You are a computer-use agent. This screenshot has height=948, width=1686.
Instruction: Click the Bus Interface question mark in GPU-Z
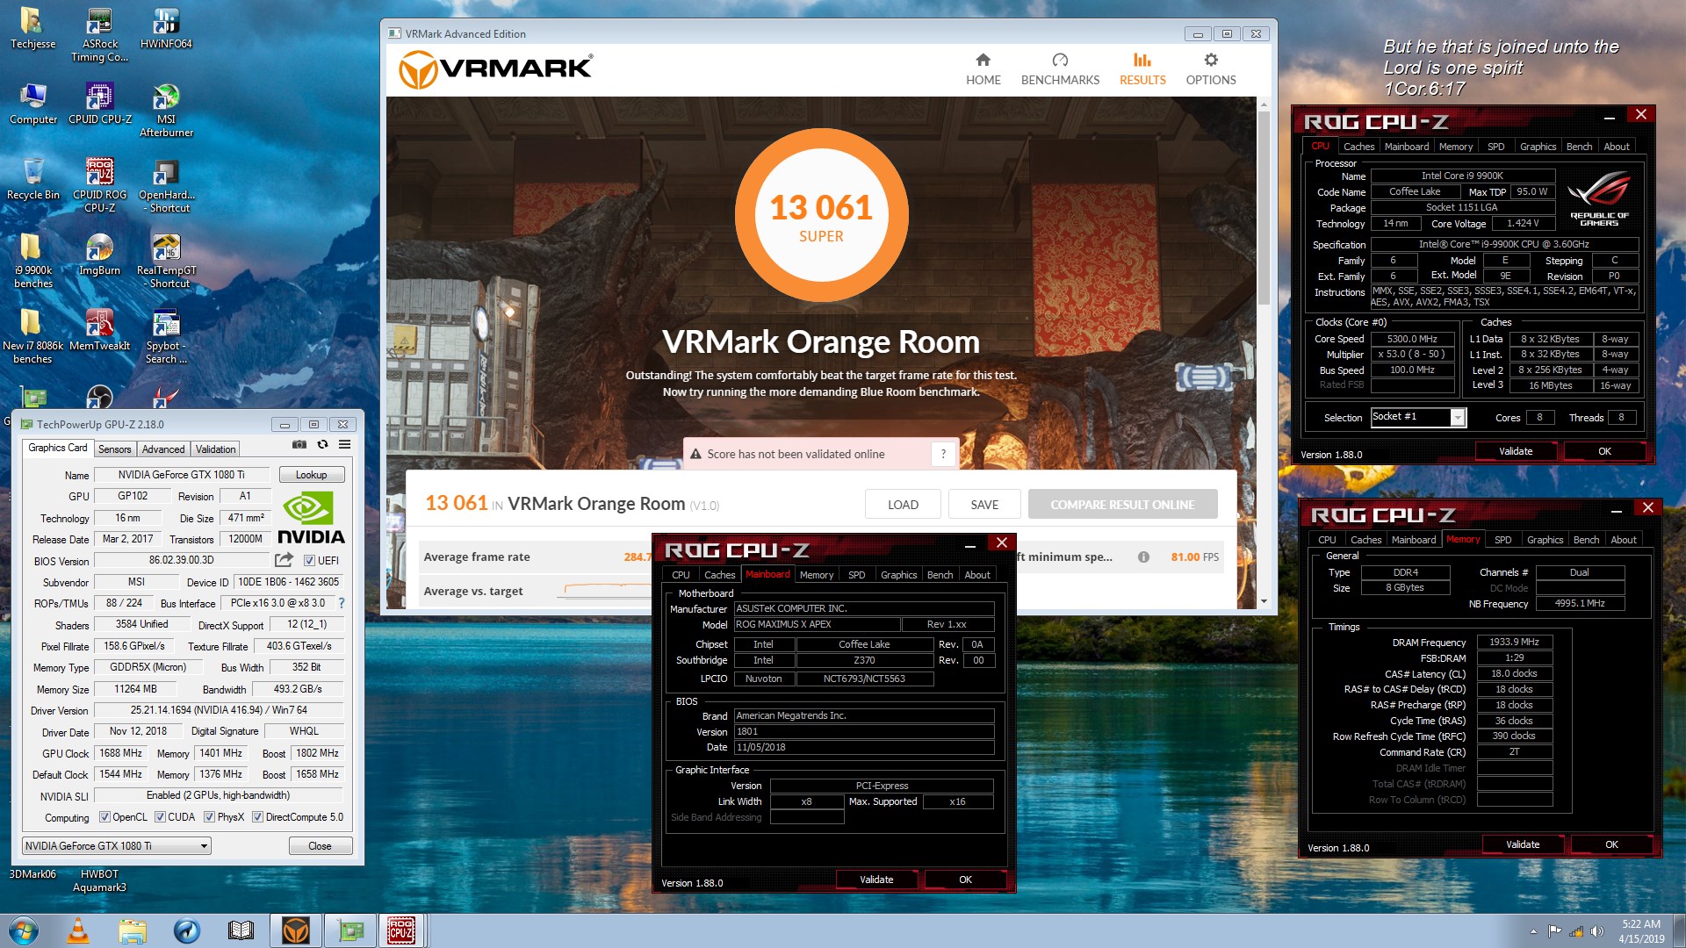(342, 603)
